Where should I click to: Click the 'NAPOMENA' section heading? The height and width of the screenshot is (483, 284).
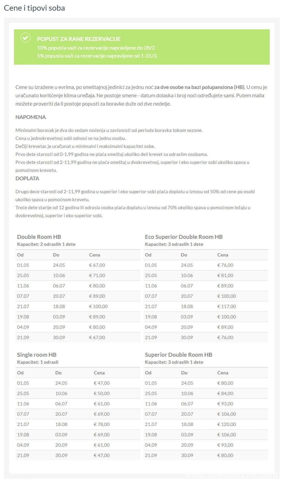click(x=31, y=117)
